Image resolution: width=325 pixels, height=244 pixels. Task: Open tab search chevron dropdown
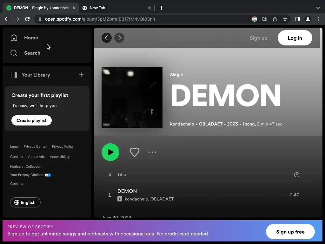(x=318, y=8)
